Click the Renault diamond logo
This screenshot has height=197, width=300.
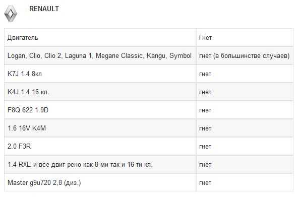[11, 14]
